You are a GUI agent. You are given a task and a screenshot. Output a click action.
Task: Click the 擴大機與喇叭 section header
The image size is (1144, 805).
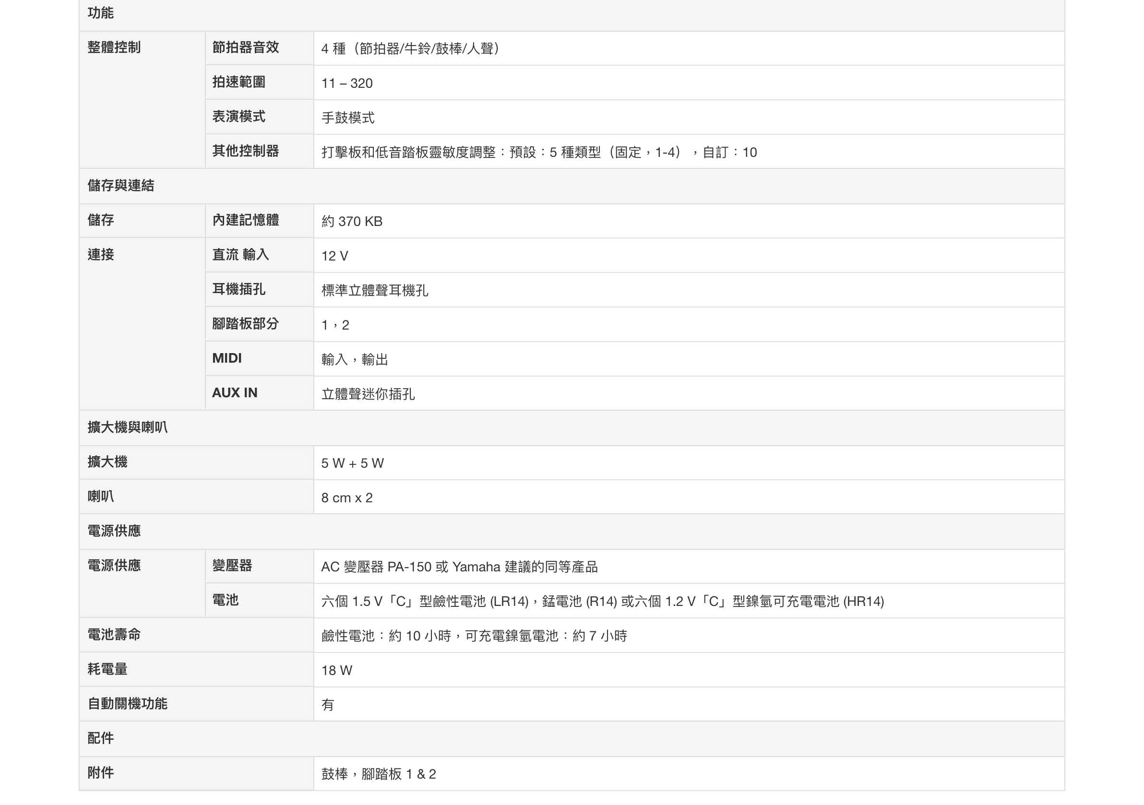[128, 427]
